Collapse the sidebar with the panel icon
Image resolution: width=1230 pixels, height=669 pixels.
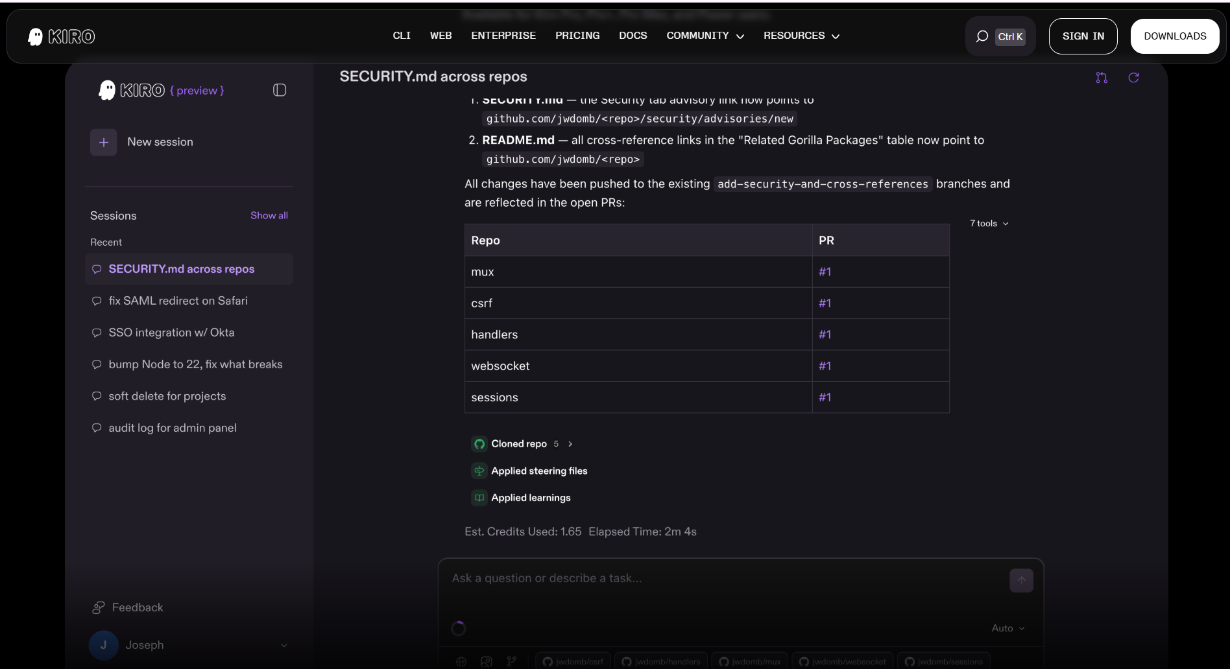click(280, 90)
